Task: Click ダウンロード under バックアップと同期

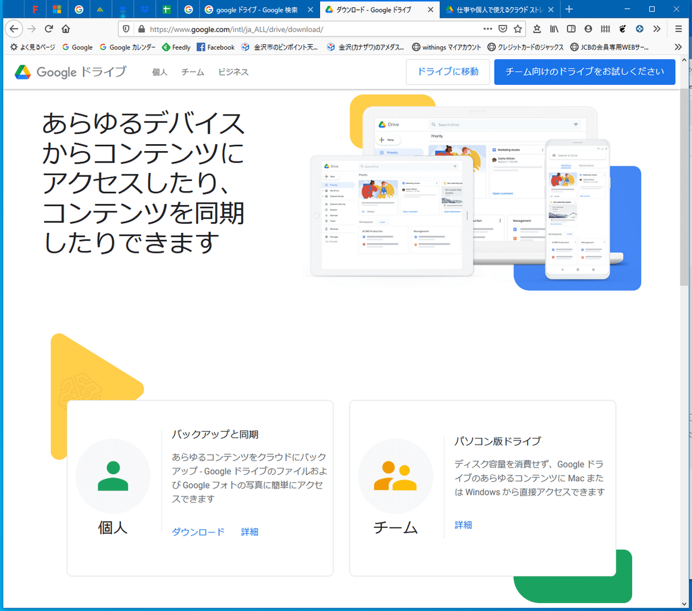Action: [x=198, y=532]
